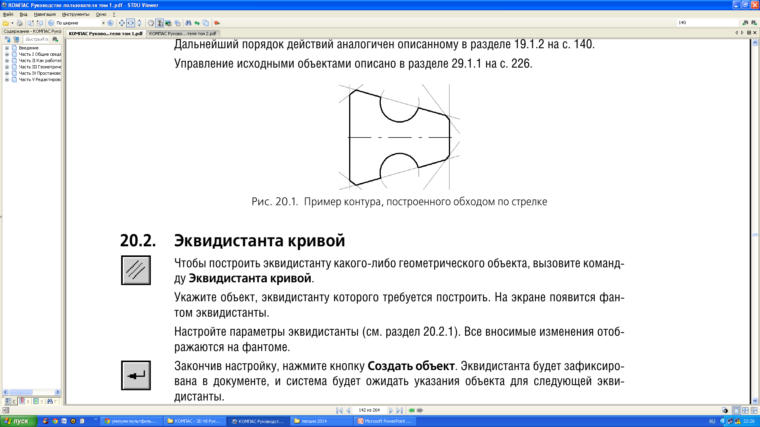This screenshot has height=427, width=760.
Task: Click the zoom in plus icon
Action: point(110,23)
